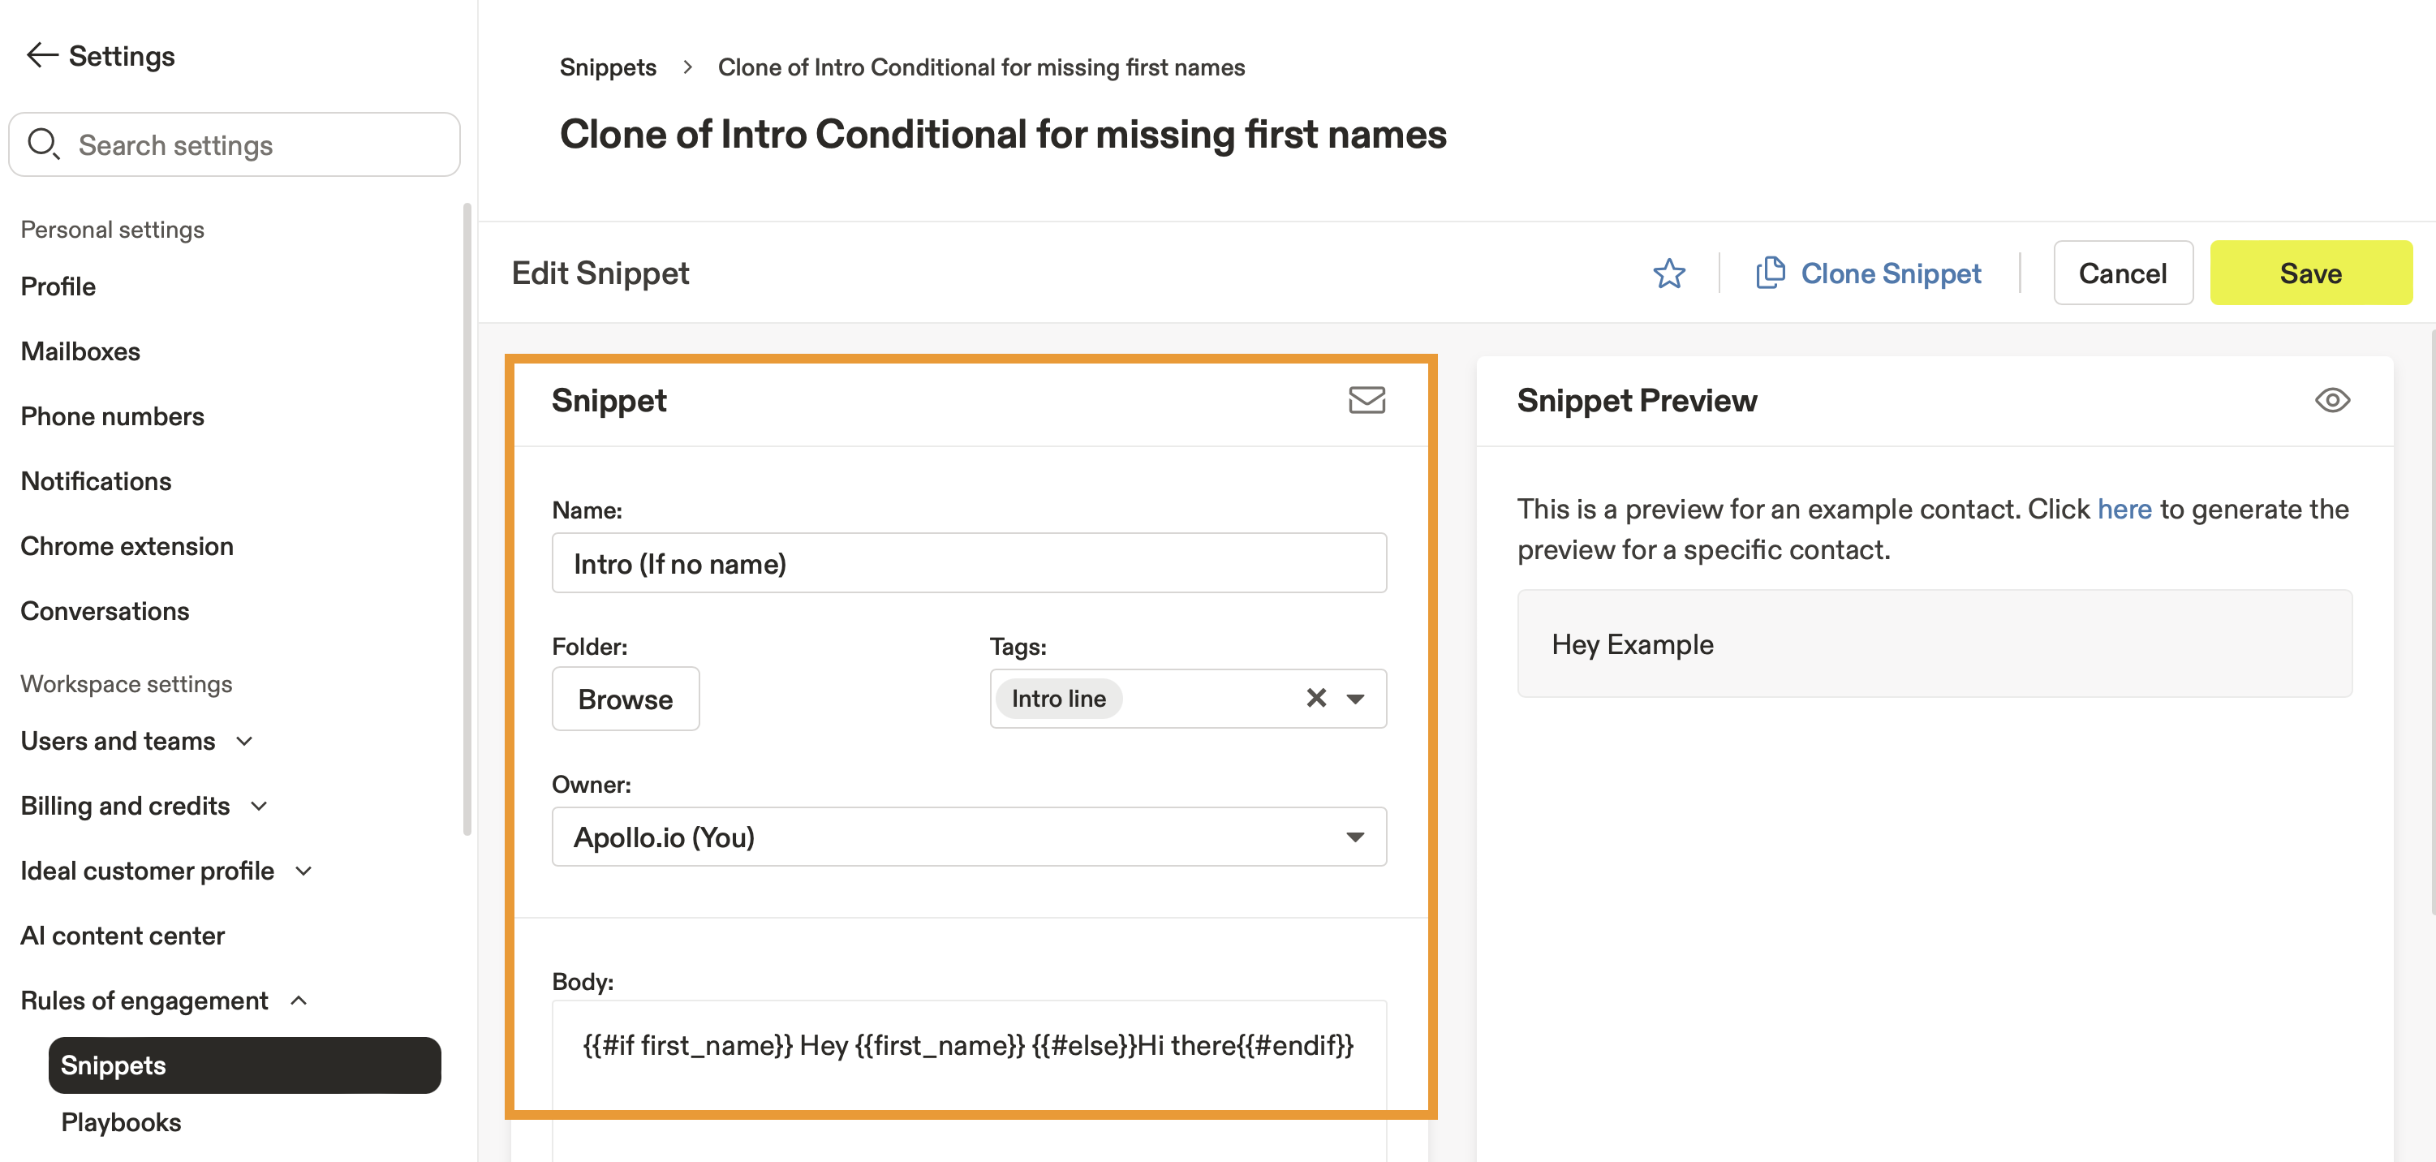
Task: Open the Tags dropdown arrow
Action: tap(1355, 699)
